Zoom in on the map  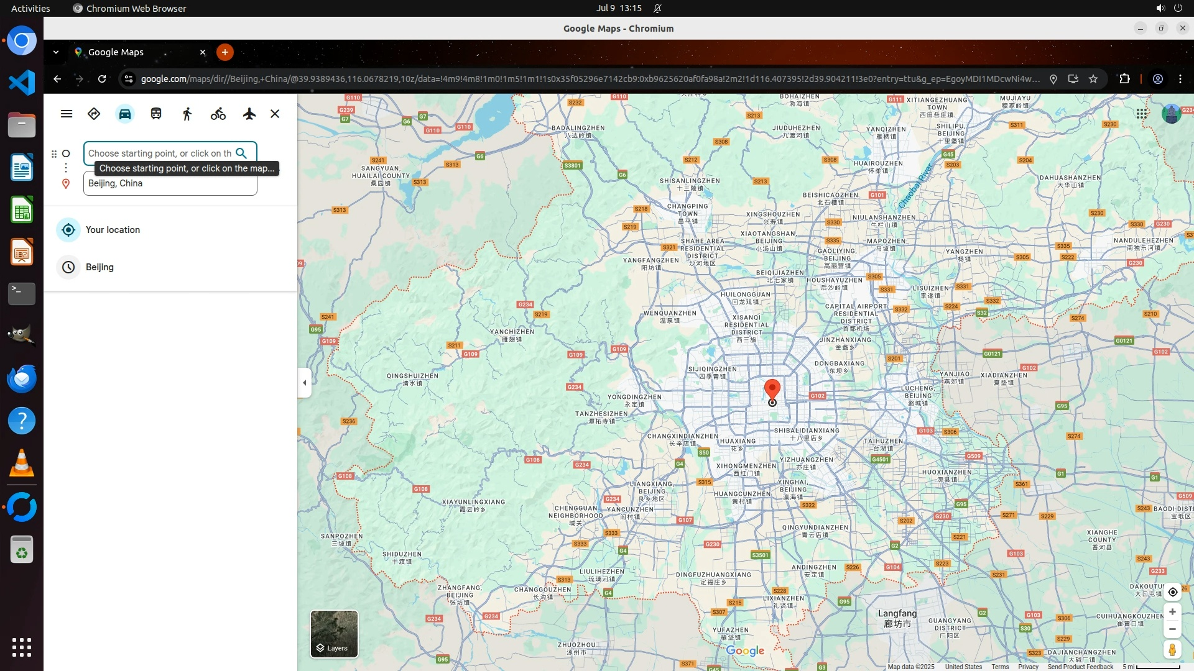tap(1172, 612)
